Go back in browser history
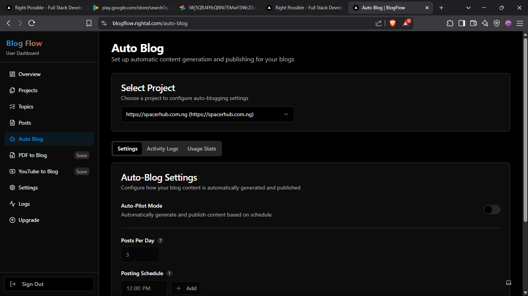 point(9,23)
